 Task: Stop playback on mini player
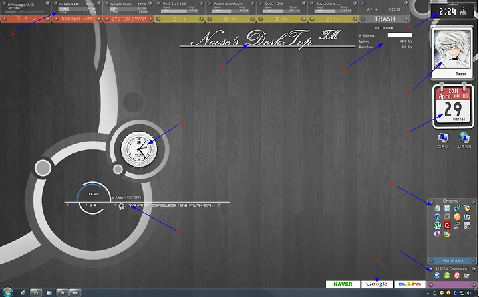[96, 205]
